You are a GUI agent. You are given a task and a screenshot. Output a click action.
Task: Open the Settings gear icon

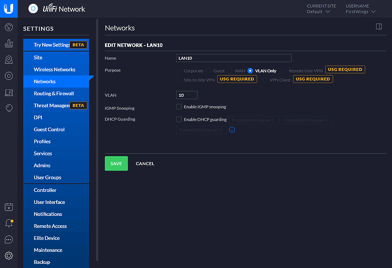(x=9, y=256)
